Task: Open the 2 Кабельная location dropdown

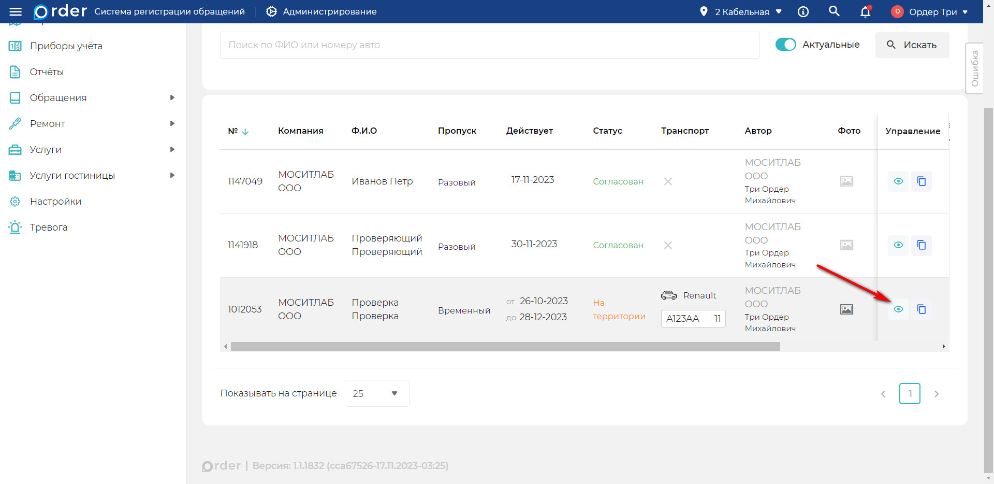Action: [741, 11]
